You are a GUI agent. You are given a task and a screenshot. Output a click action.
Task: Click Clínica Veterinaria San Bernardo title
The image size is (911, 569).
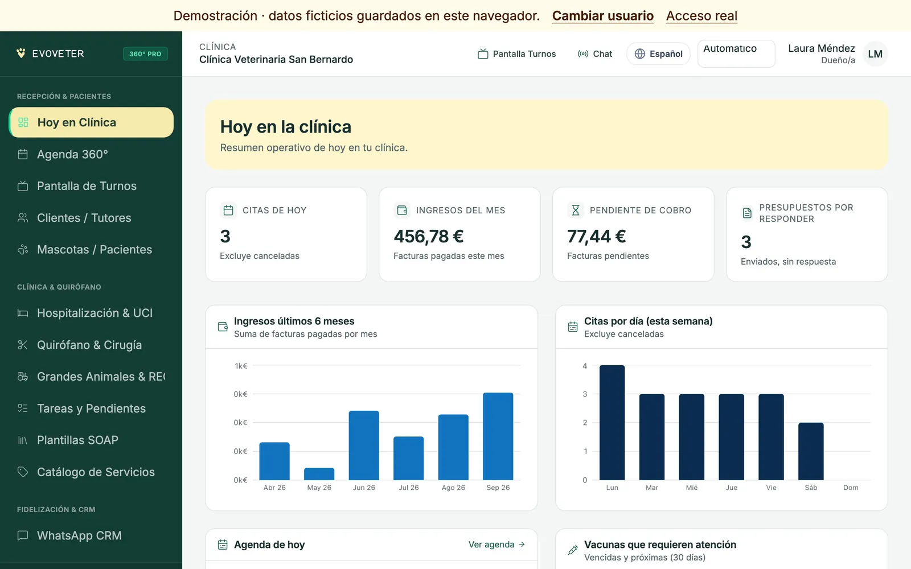point(276,59)
